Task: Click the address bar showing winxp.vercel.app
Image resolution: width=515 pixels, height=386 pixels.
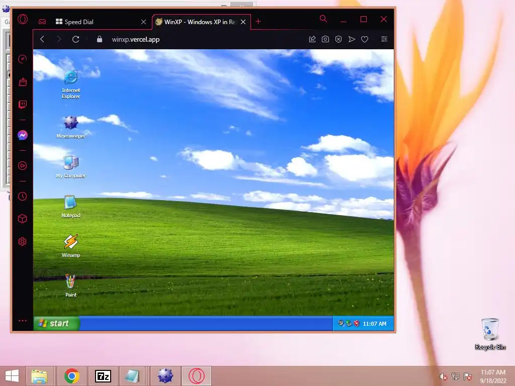Action: click(136, 39)
